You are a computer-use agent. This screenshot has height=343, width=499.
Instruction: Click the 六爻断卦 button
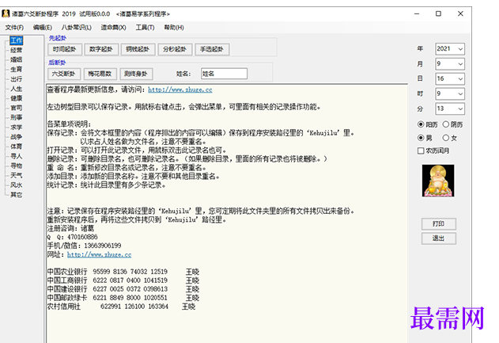tap(64, 74)
